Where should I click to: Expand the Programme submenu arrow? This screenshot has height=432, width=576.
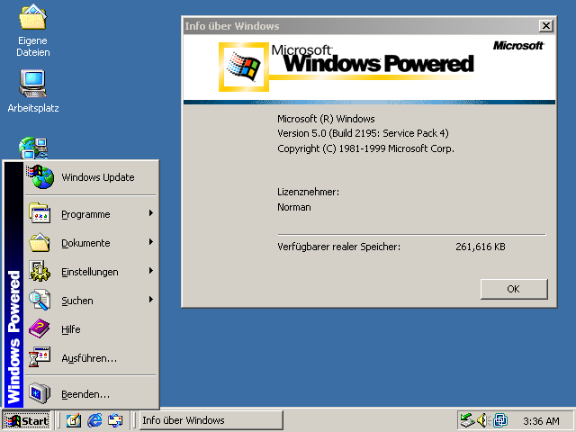coord(150,213)
